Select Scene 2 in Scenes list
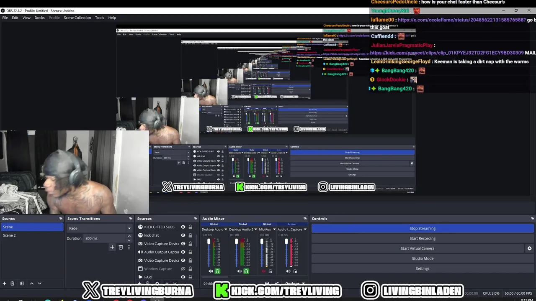 click(32, 235)
